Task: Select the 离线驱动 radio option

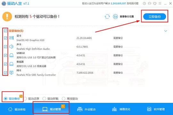Action: click(70, 98)
